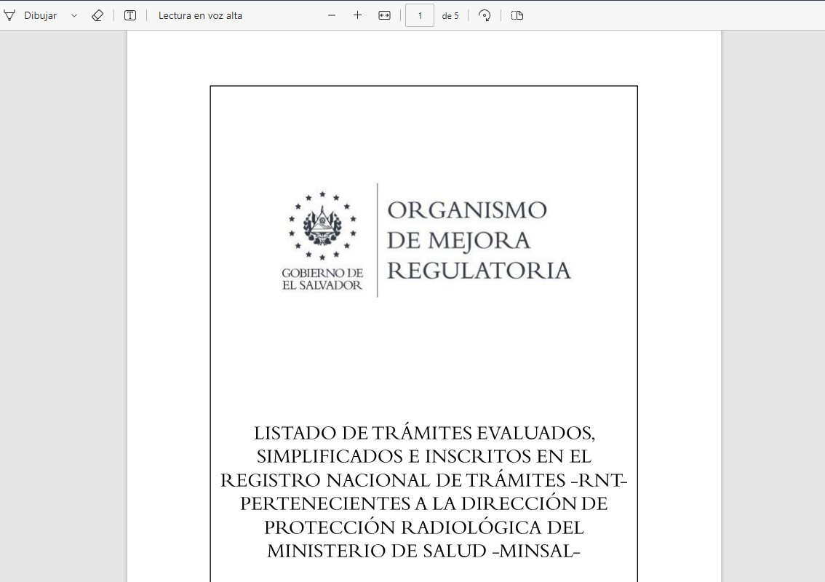The image size is (825, 582).
Task: Toggle fit to page width
Action: point(385,16)
